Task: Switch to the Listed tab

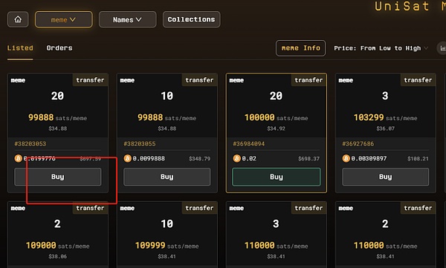Action: [x=20, y=48]
